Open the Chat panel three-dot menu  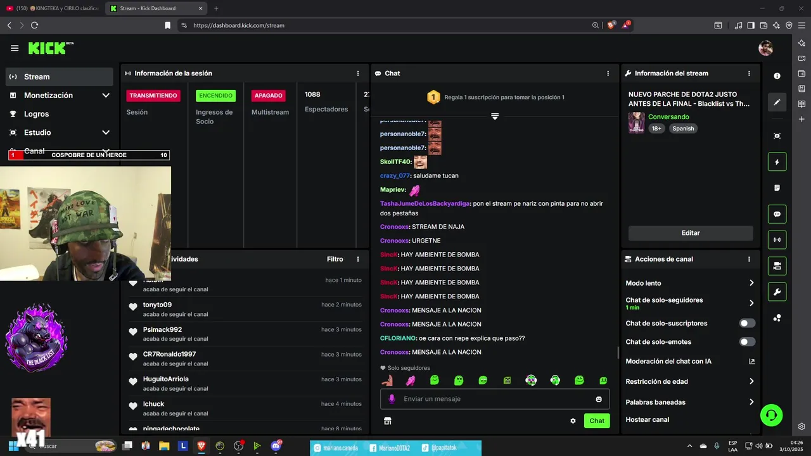click(x=608, y=73)
